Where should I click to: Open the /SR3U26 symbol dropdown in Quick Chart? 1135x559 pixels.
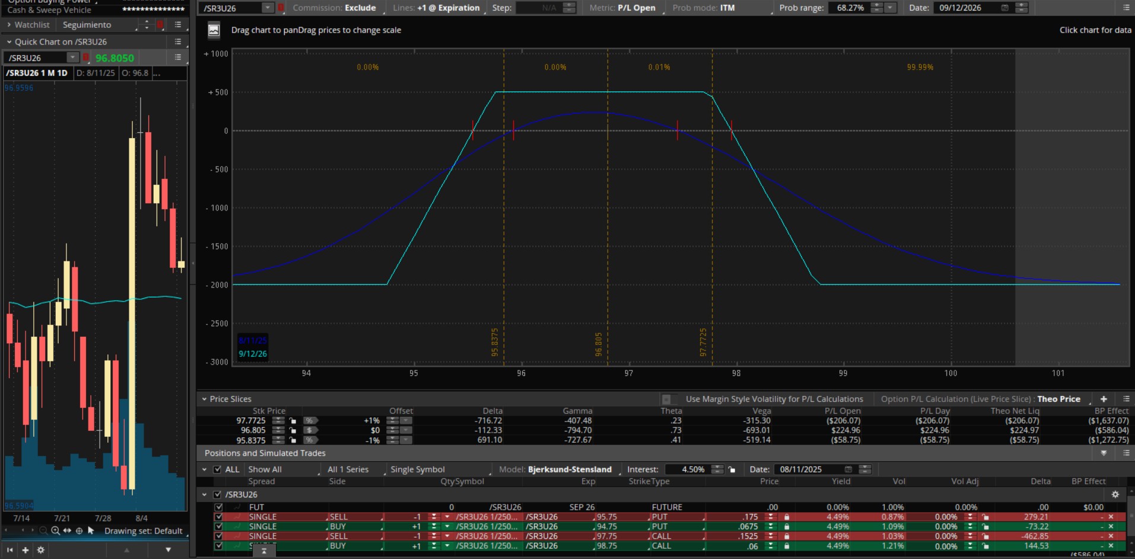[72, 58]
